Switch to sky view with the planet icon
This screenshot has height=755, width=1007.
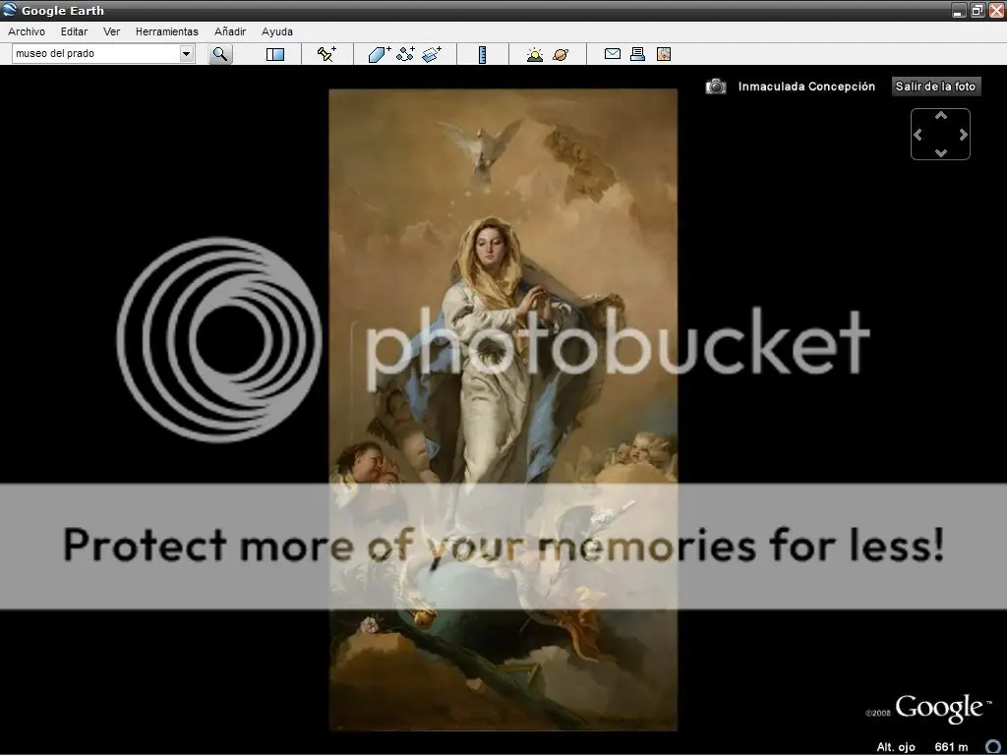tap(561, 55)
